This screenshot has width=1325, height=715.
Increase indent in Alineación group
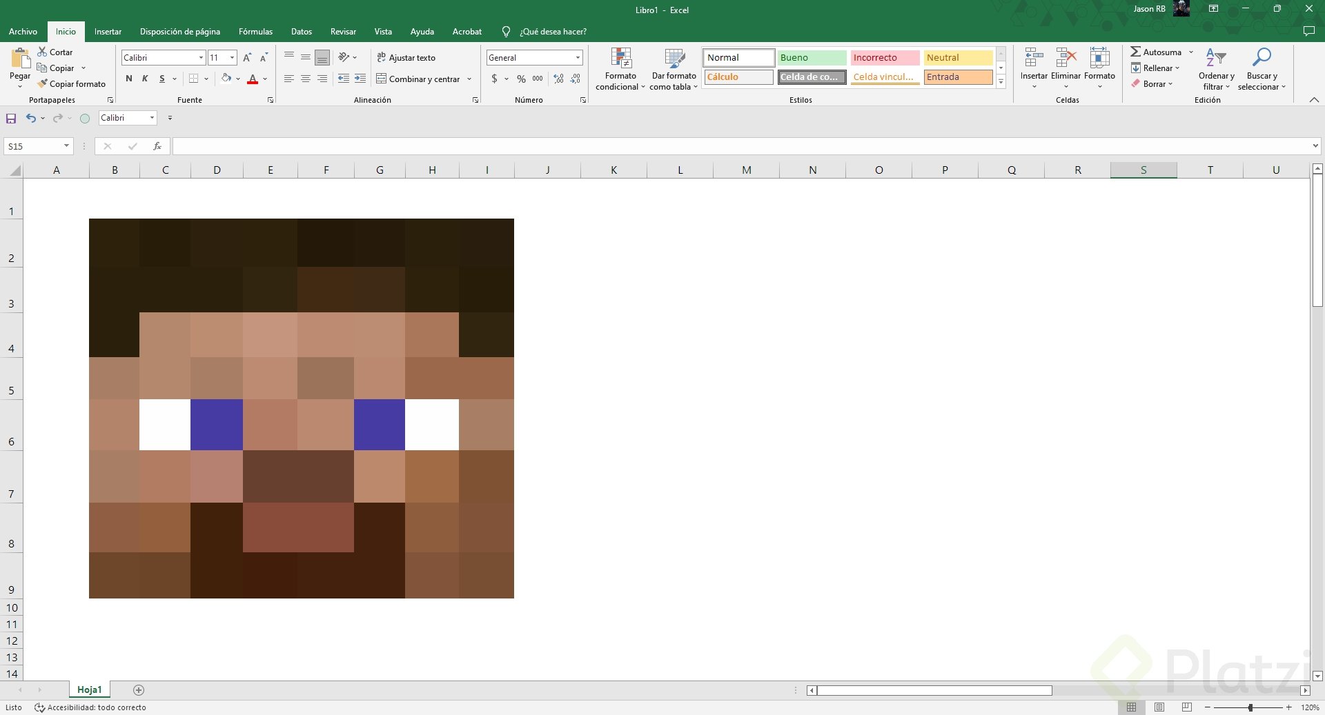(x=360, y=79)
